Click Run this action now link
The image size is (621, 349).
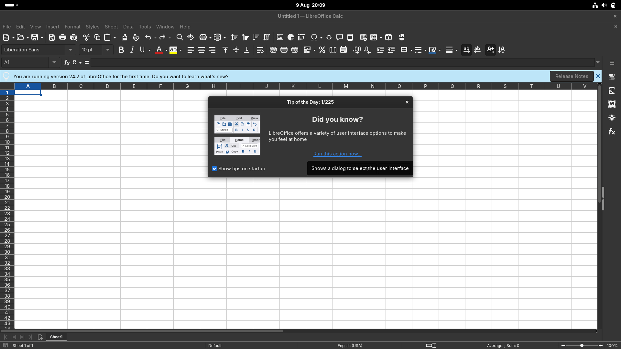[337, 154]
